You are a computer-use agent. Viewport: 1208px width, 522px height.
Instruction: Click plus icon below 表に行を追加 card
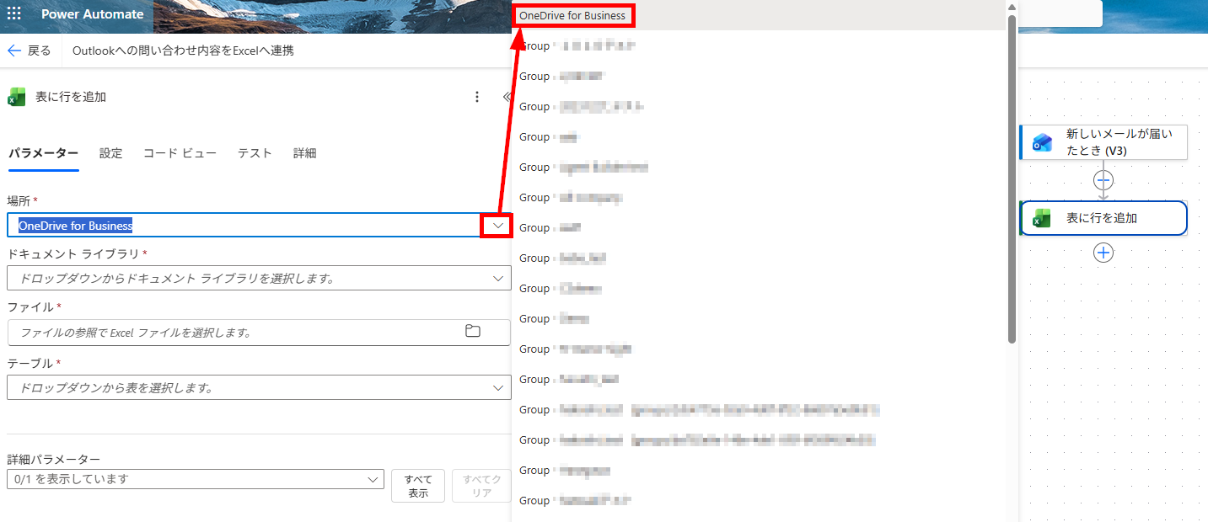tap(1103, 253)
